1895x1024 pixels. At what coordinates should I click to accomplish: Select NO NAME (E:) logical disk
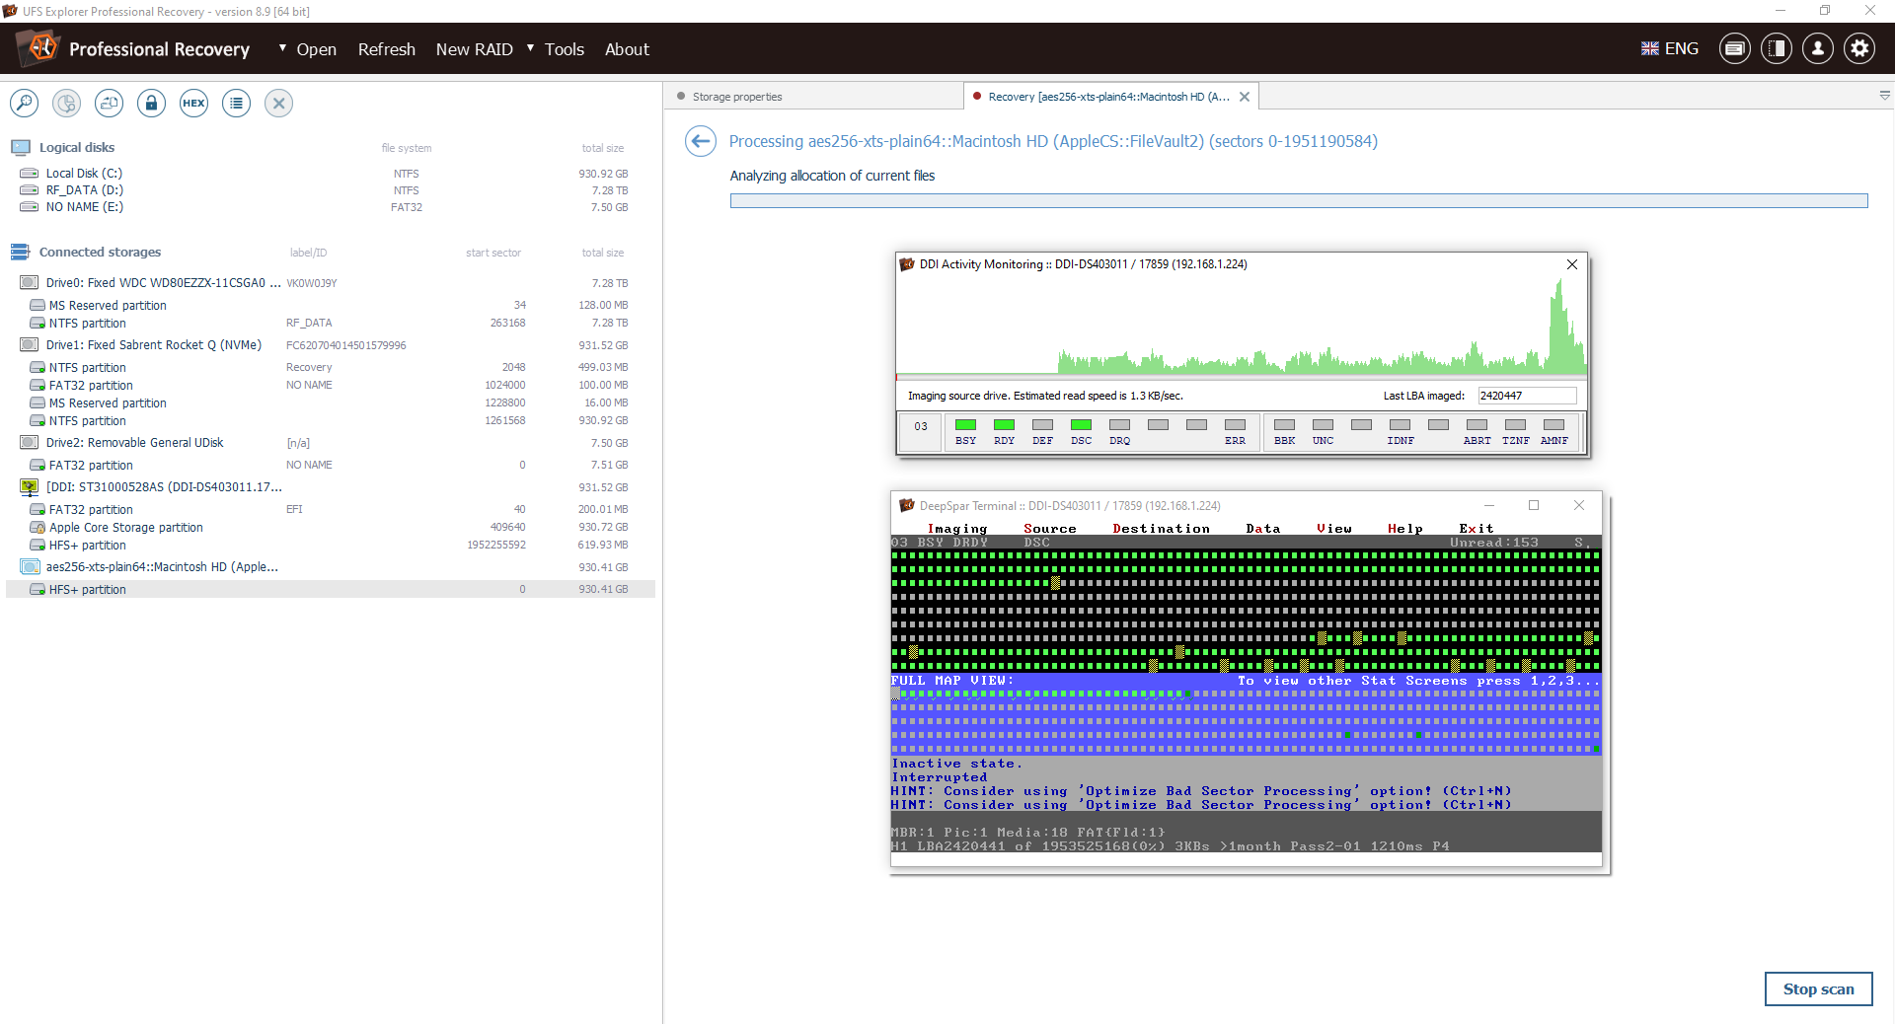coord(84,207)
